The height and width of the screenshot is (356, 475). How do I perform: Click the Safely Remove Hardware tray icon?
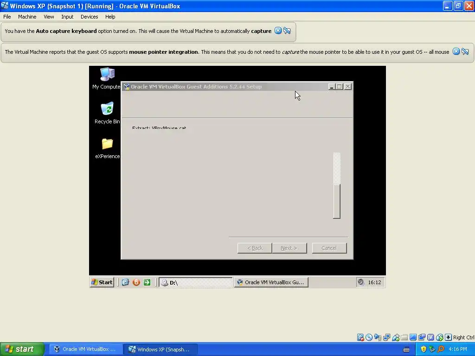pyautogui.click(x=432, y=350)
